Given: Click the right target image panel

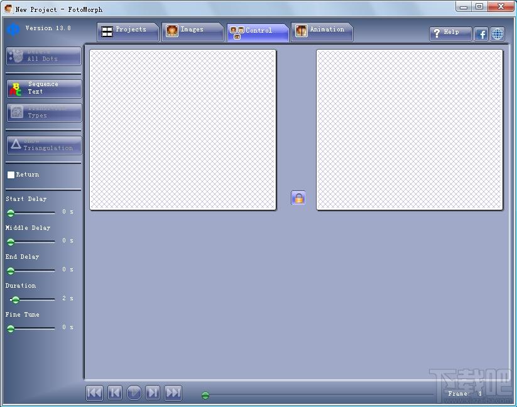Looking at the screenshot, I should click(410, 129).
